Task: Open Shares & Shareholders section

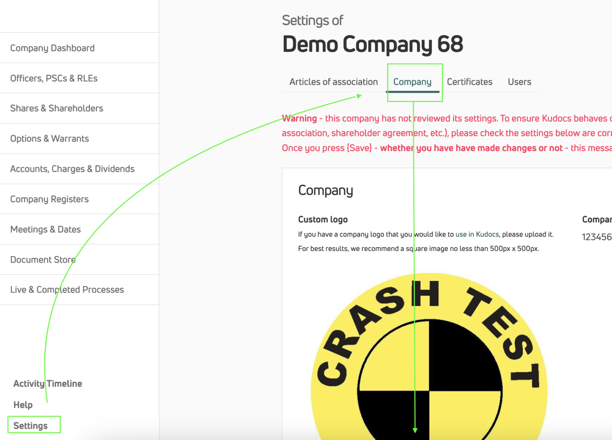Action: pyautogui.click(x=57, y=108)
